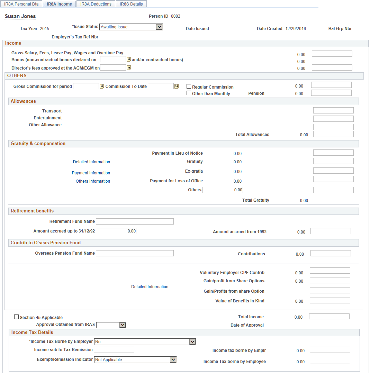Open calendar for non-contractual bonus declared date
Image resolution: width=370 pixels, height=374 pixels.
pos(128,59)
